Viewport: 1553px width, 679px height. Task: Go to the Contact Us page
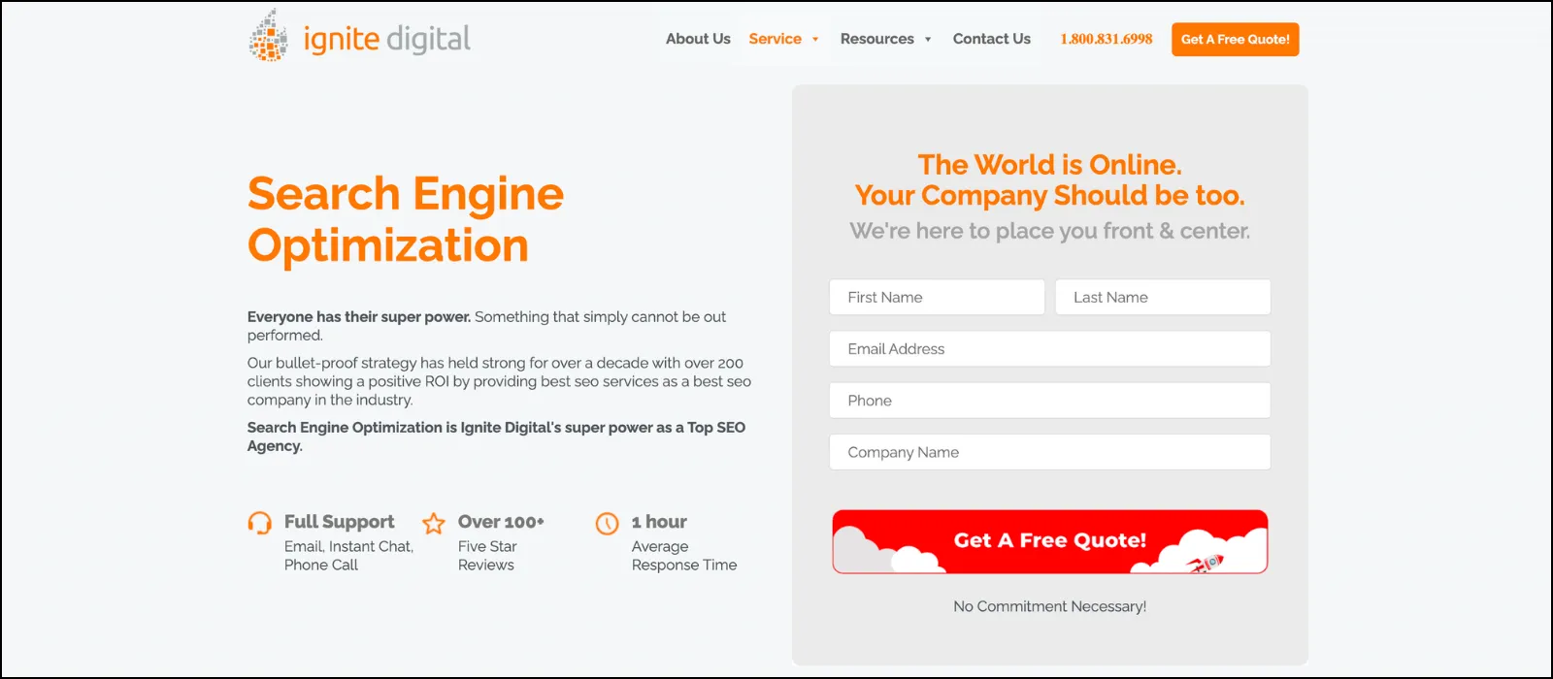(991, 39)
